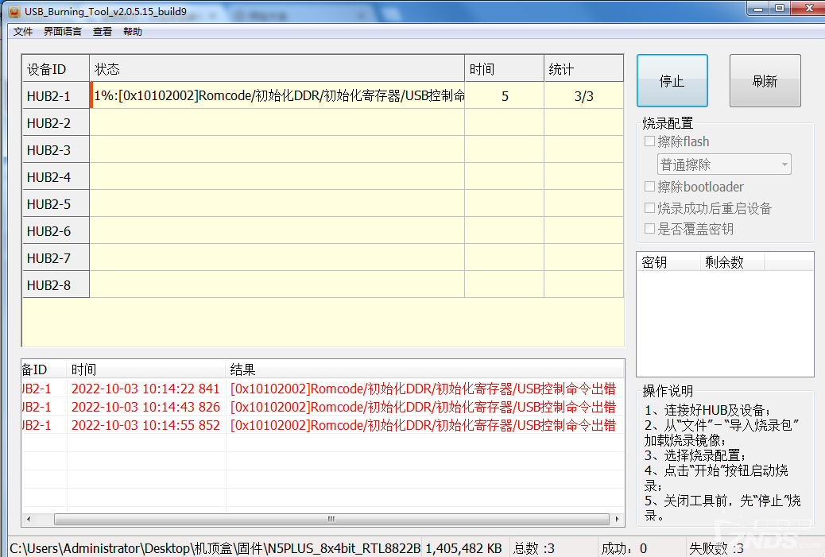Click the 1% Romcode status text of HUB2-1

click(279, 95)
